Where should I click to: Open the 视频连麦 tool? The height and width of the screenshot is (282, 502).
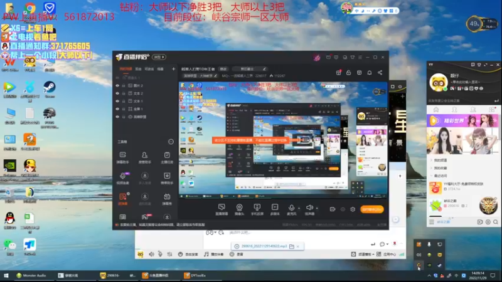point(122,178)
